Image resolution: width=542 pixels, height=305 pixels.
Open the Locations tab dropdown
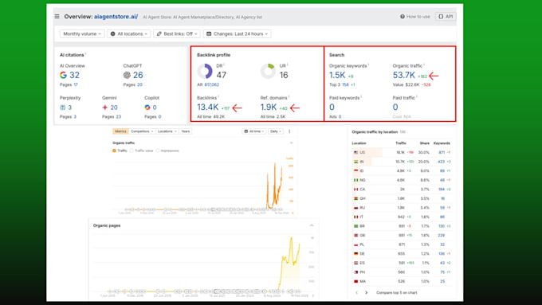[167, 131]
